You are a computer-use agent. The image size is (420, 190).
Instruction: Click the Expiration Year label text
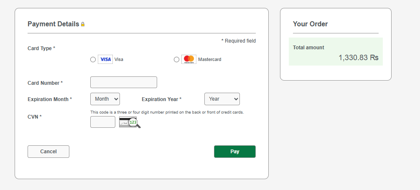[x=161, y=99]
